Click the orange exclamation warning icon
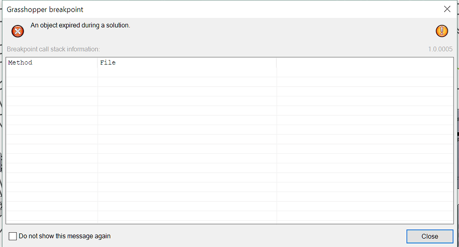 pos(442,31)
